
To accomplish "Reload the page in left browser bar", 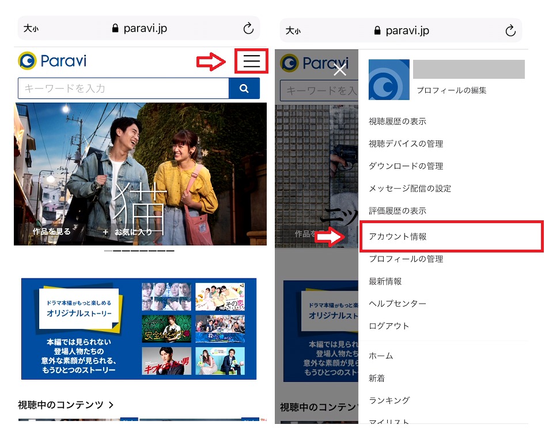I will (x=248, y=28).
